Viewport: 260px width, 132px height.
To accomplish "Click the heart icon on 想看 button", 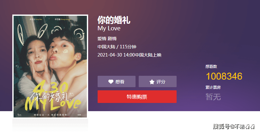I will (111, 81).
